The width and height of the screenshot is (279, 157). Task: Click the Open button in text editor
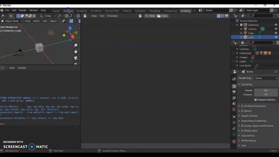[x=162, y=16]
